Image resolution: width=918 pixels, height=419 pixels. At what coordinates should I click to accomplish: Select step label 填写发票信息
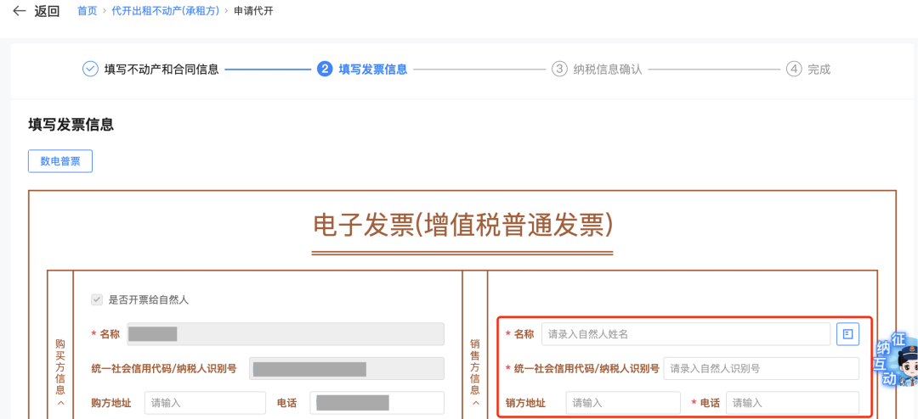373,70
